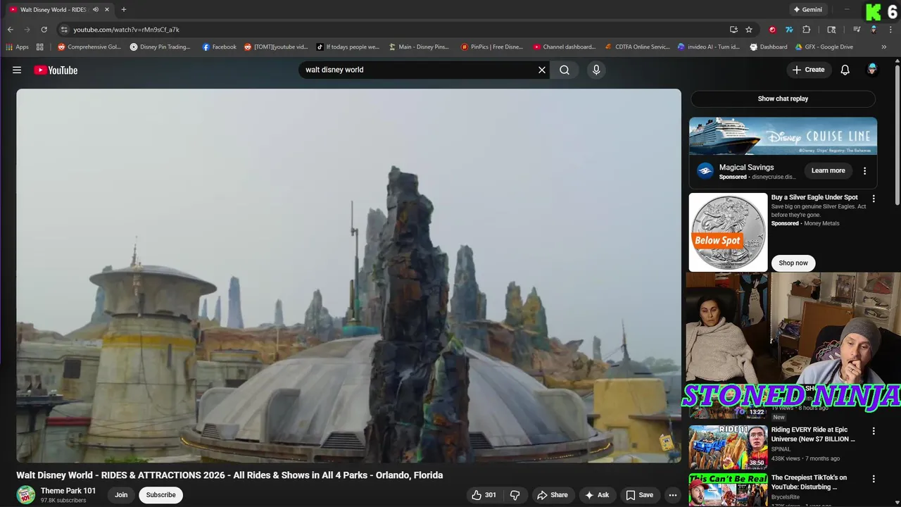
Task: Open YouTube account avatar menu
Action: (x=872, y=70)
